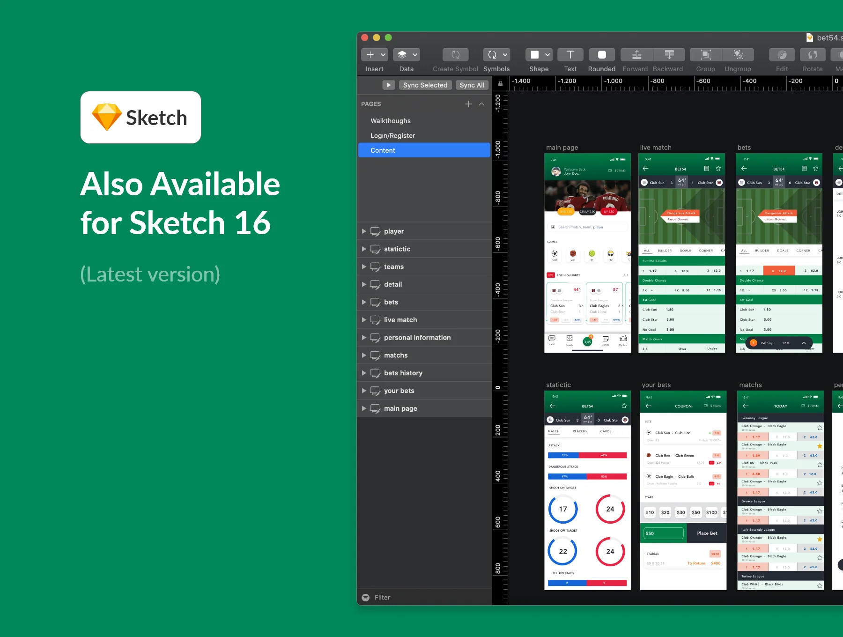The image size is (843, 637).
Task: Open the Shape dropdown arrow
Action: pos(547,55)
